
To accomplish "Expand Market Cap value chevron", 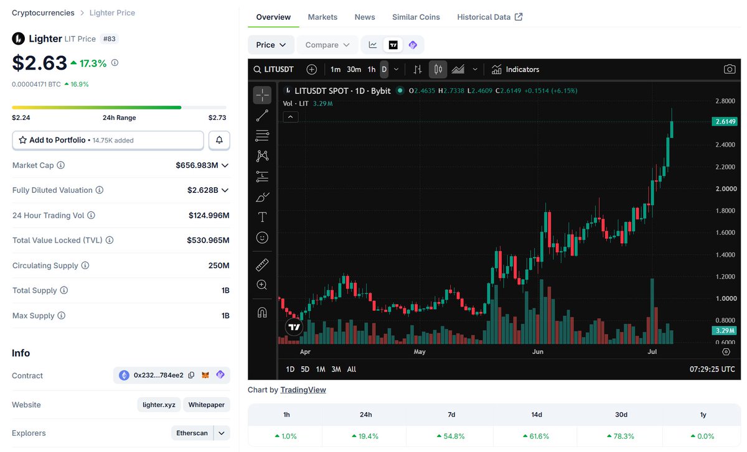I will tap(225, 165).
